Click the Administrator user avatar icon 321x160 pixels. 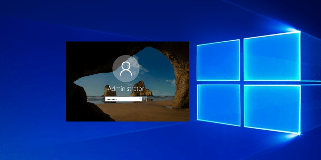pyautogui.click(x=126, y=68)
